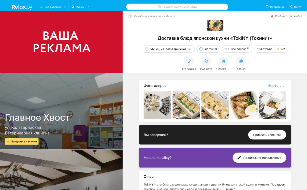The image size is (307, 190).
Task: Click the Войти user icon
Action: (291, 7)
